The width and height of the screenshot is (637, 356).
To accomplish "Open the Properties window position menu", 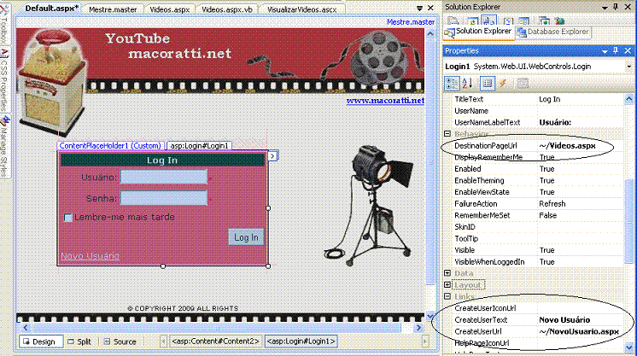I will [x=605, y=51].
